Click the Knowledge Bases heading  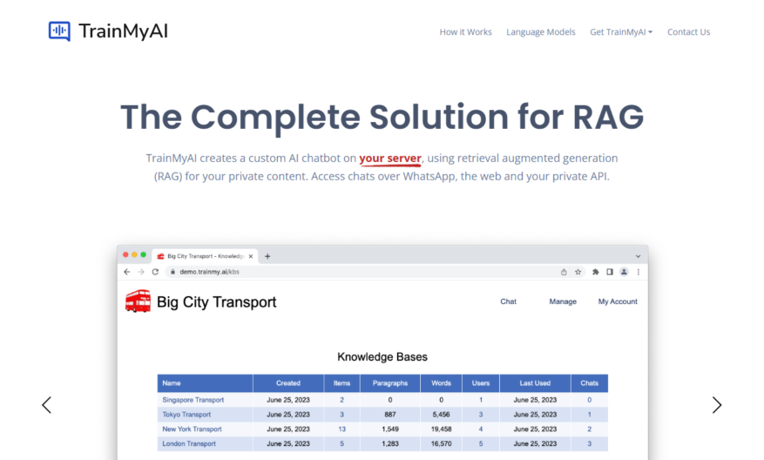tap(382, 357)
